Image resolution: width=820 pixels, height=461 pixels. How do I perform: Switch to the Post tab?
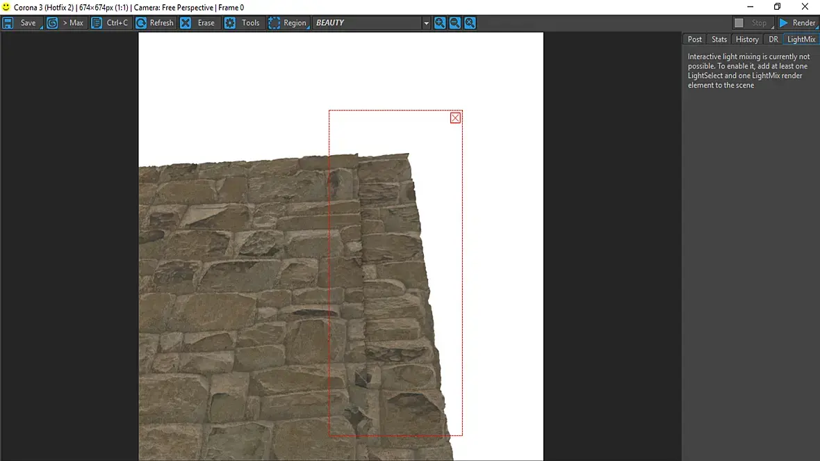tap(694, 39)
